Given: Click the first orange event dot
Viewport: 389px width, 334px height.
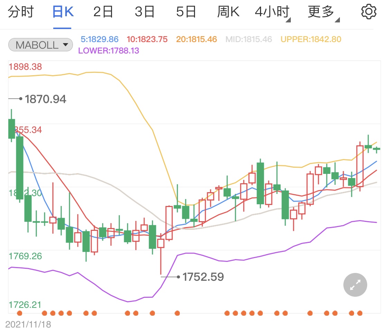Looking at the screenshot, I should click(x=20, y=313).
